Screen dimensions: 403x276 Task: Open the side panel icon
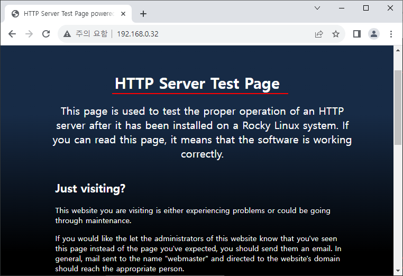pos(357,34)
